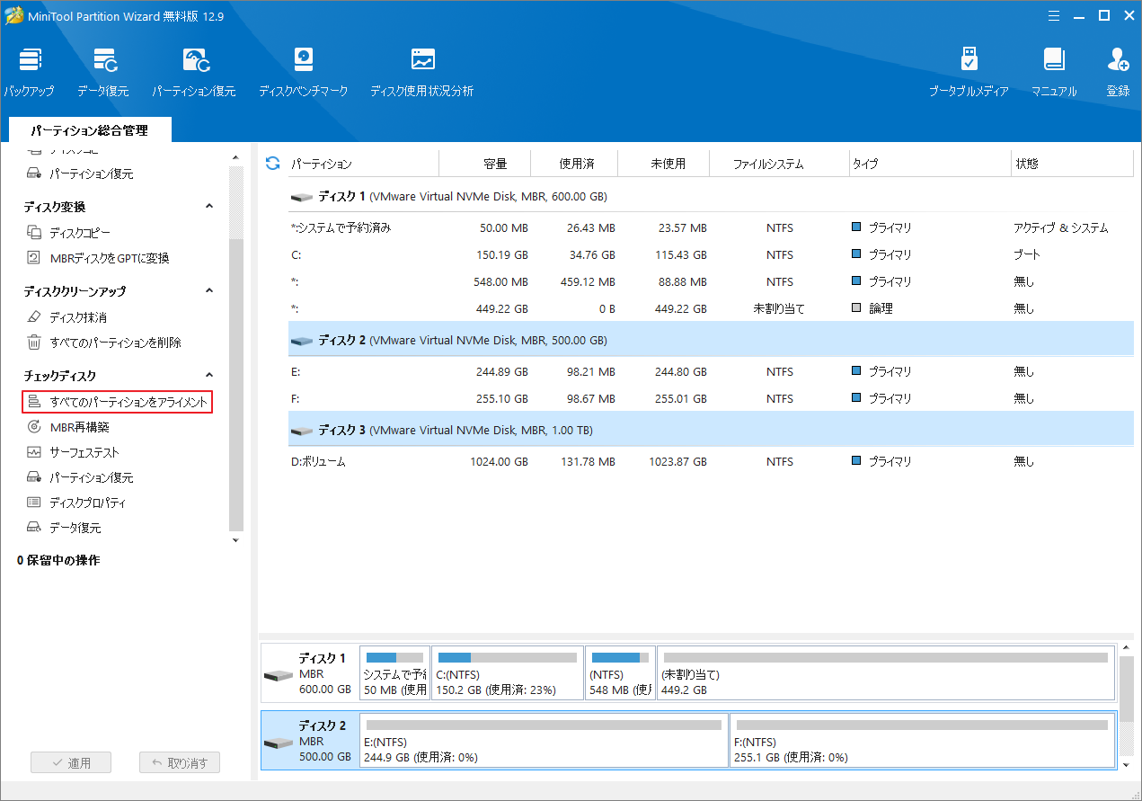The image size is (1142, 801).
Task: Sort by the タイプ column header
Action: (x=930, y=164)
